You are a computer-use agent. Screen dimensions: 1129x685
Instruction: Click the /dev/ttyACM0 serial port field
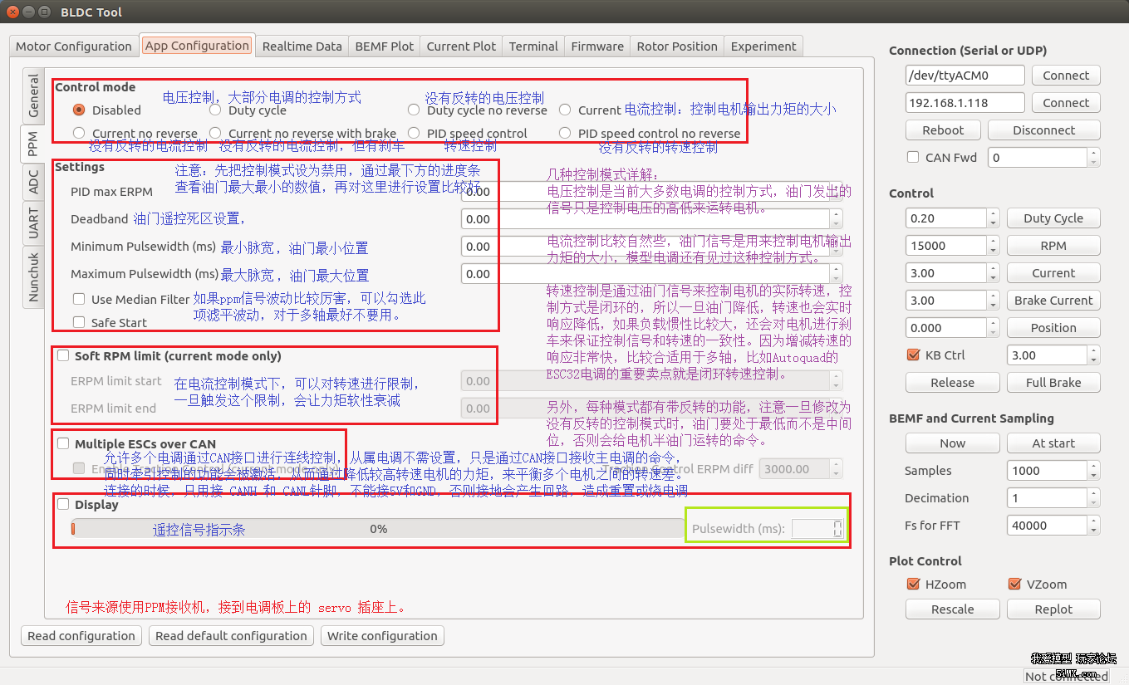pos(965,75)
